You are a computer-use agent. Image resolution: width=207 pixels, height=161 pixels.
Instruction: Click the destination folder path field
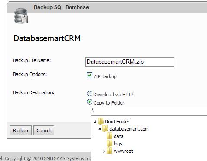tap(149, 111)
